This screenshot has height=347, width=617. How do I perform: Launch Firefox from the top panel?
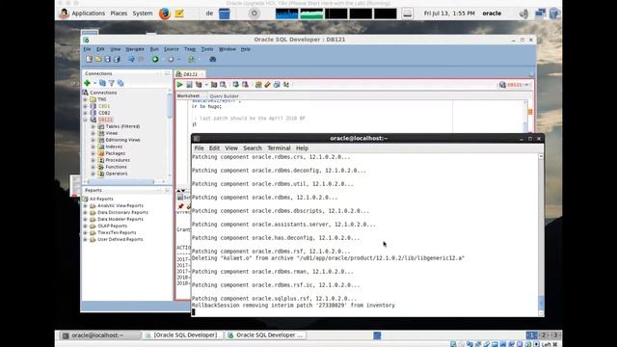165,13
